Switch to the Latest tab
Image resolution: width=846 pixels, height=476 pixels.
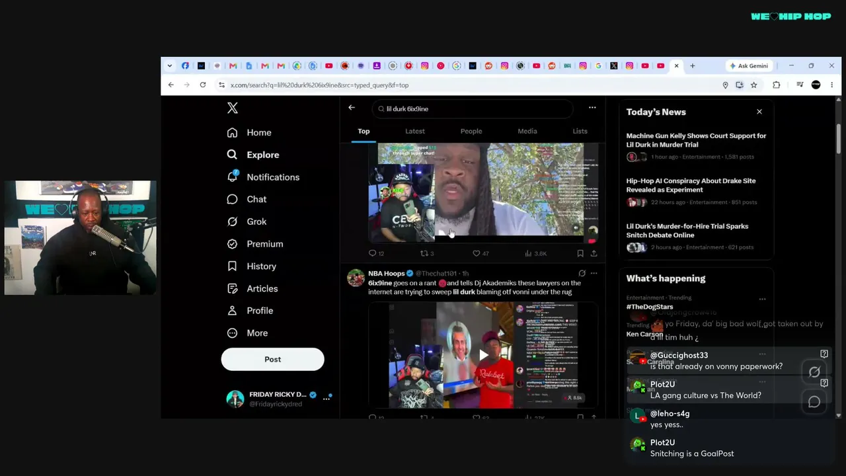click(x=415, y=131)
